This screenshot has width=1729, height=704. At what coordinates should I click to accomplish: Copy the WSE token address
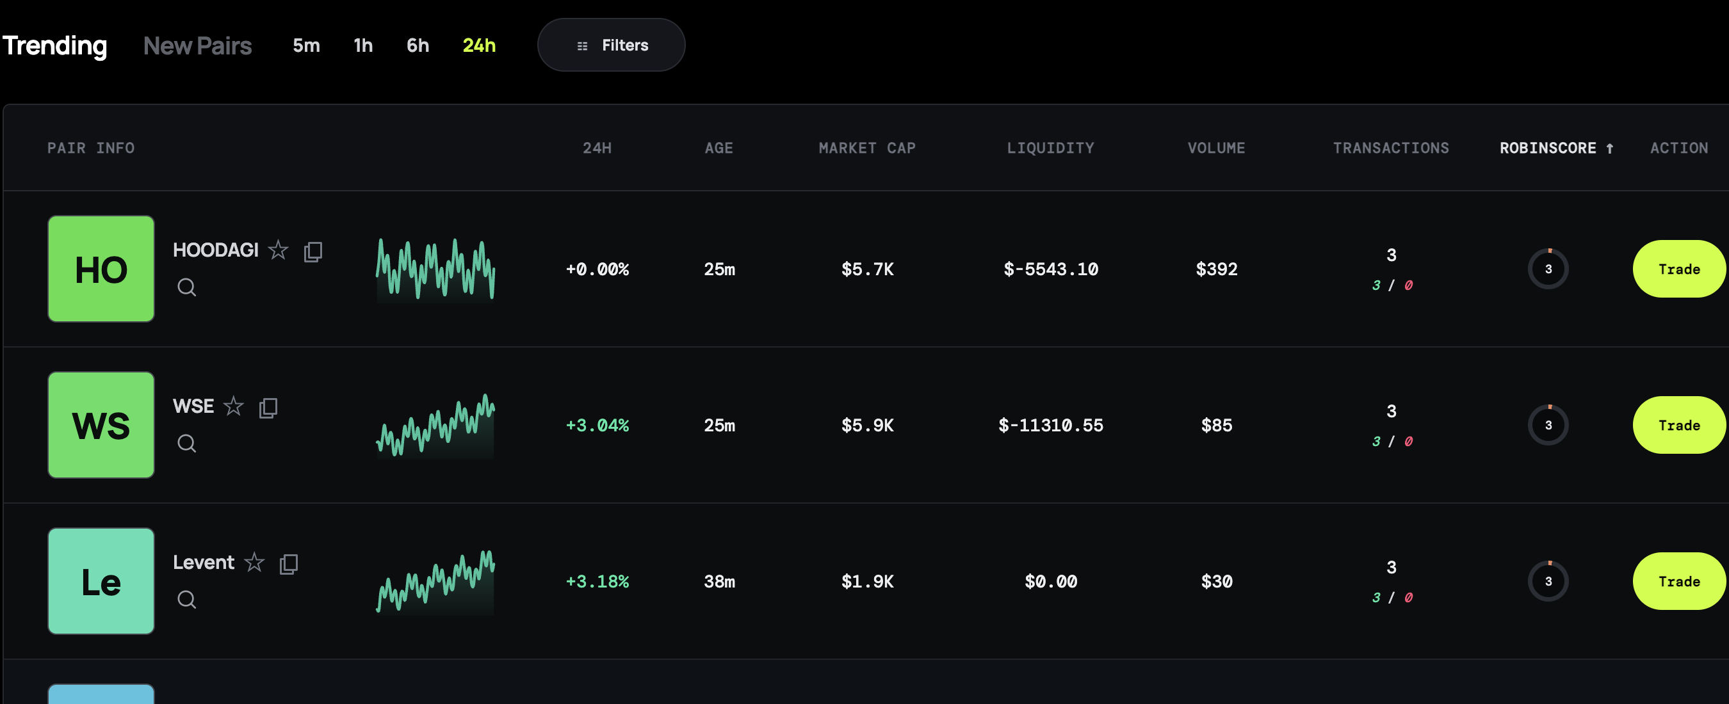pos(268,408)
